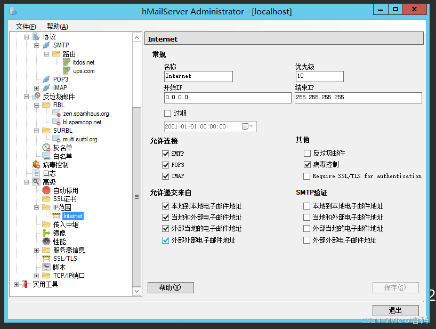436x329 pixels.
Task: Click the 开始IP input field
Action: point(228,98)
